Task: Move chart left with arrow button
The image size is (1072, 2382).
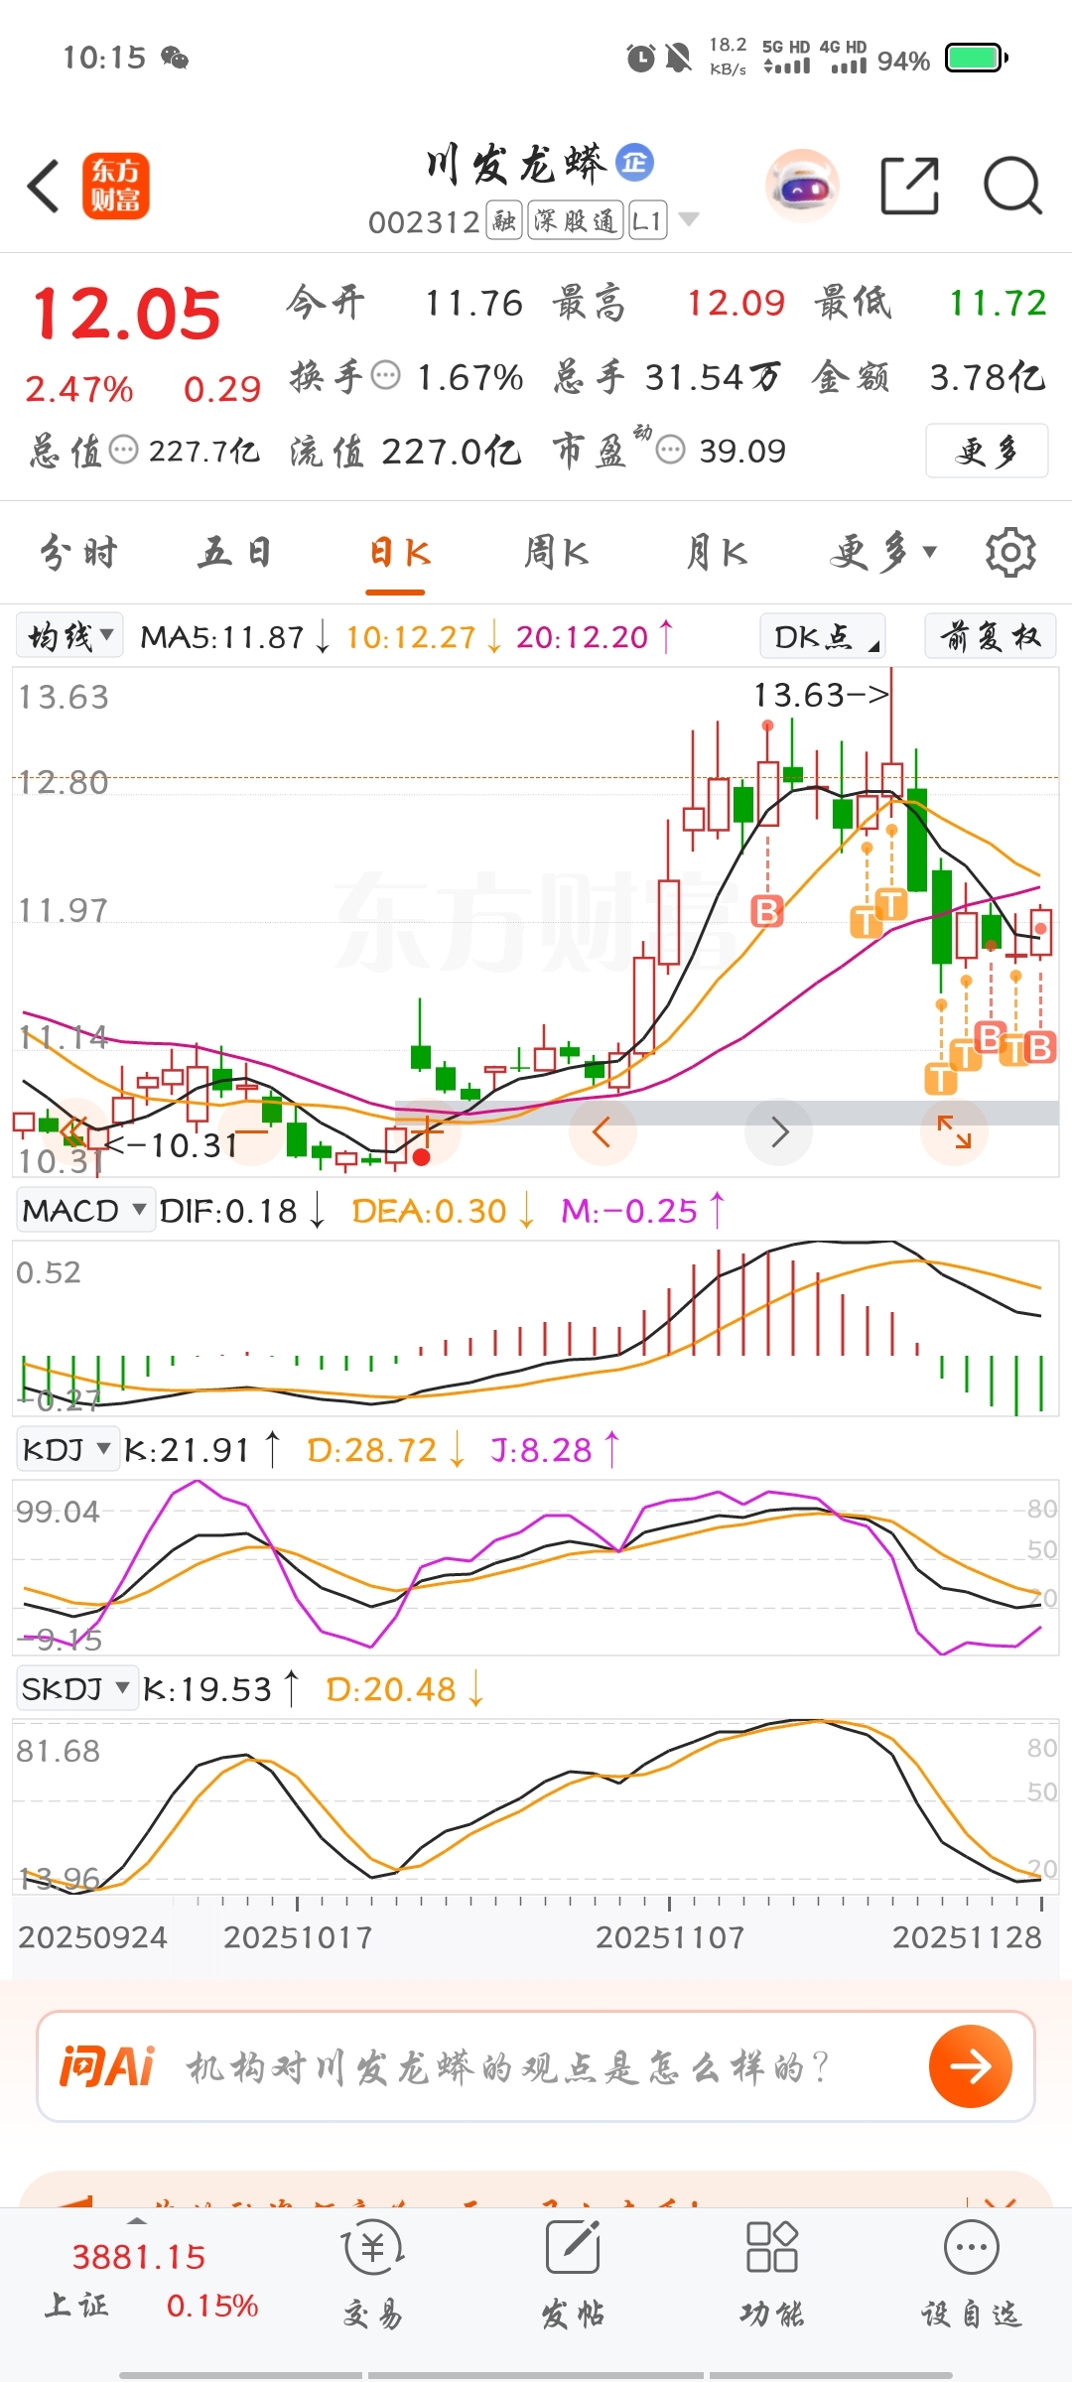Action: [x=602, y=1131]
